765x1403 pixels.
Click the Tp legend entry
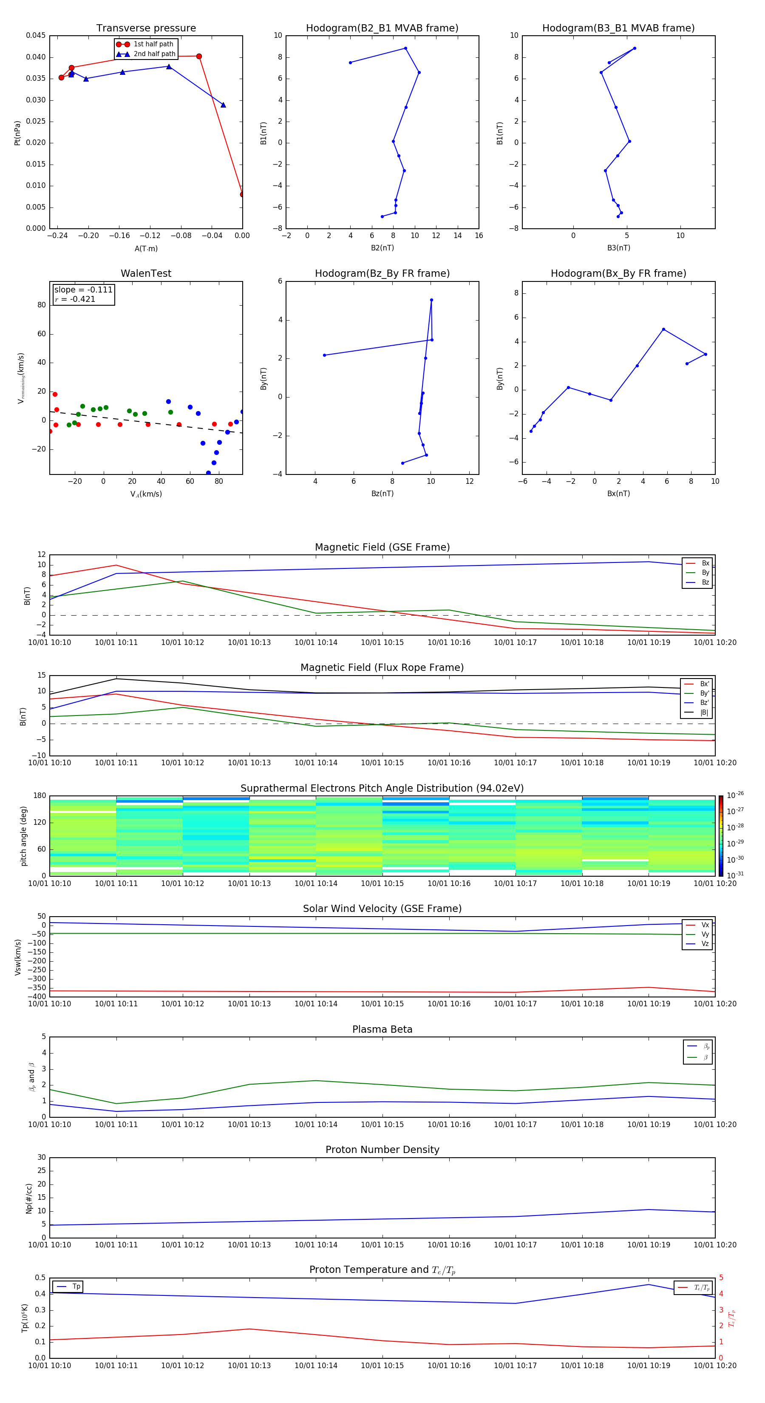(x=68, y=1287)
